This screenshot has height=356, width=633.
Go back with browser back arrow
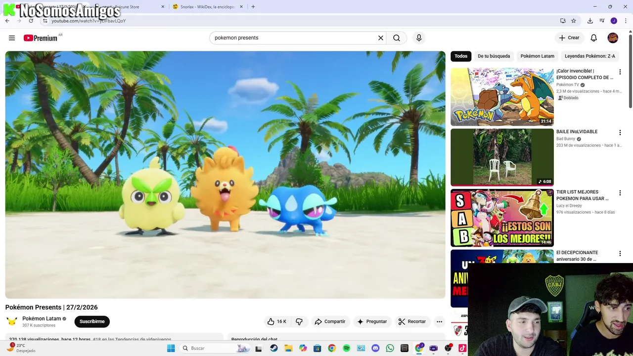coord(7,21)
